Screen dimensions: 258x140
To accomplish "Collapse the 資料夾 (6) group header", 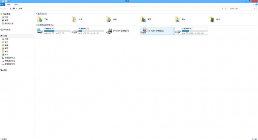I will click(36, 14).
